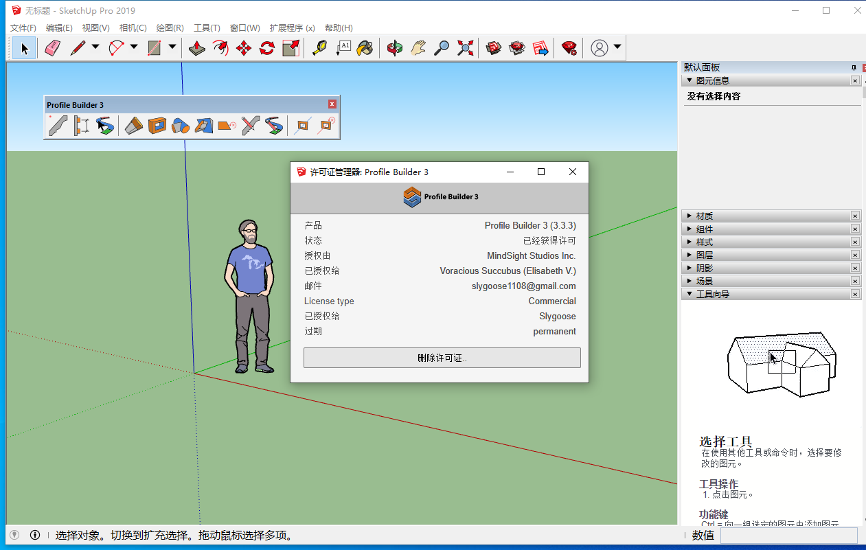Open the Arc tool dropdown arrow

tap(134, 47)
